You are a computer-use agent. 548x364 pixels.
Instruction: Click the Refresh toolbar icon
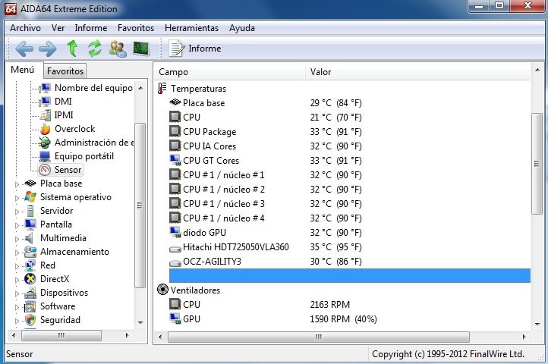tap(95, 49)
